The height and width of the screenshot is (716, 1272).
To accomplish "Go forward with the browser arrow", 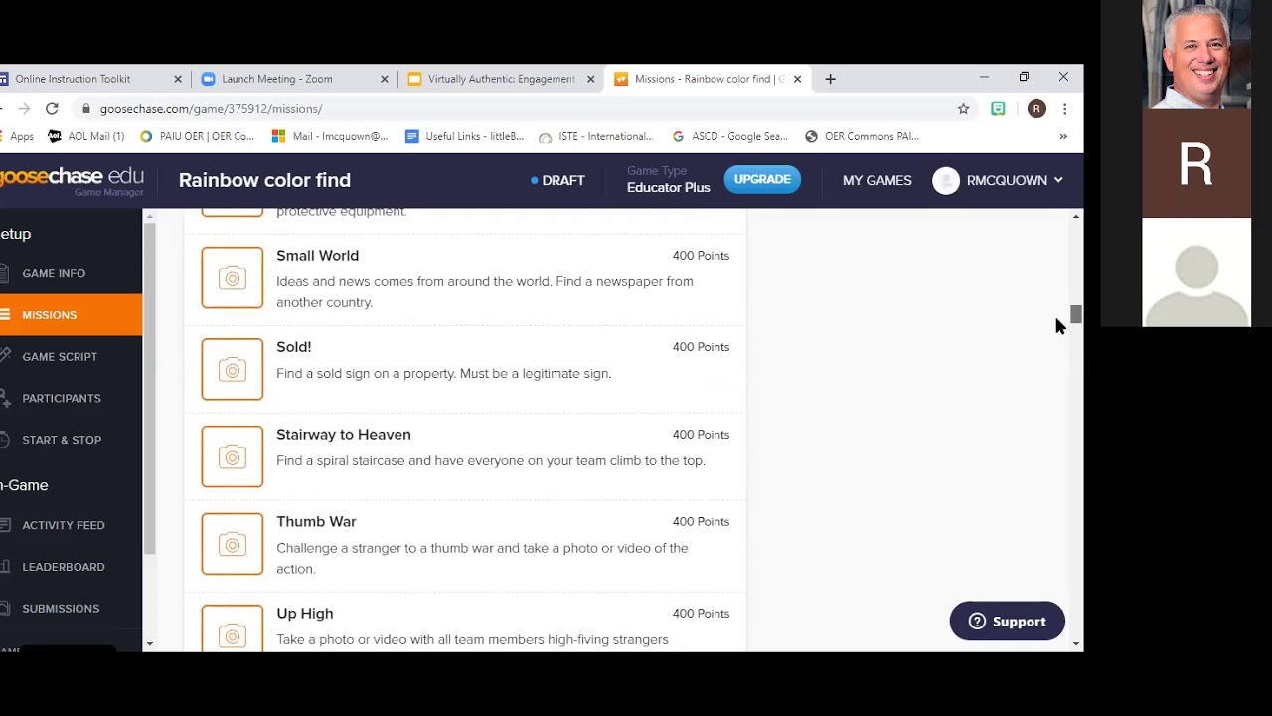I will (24, 109).
